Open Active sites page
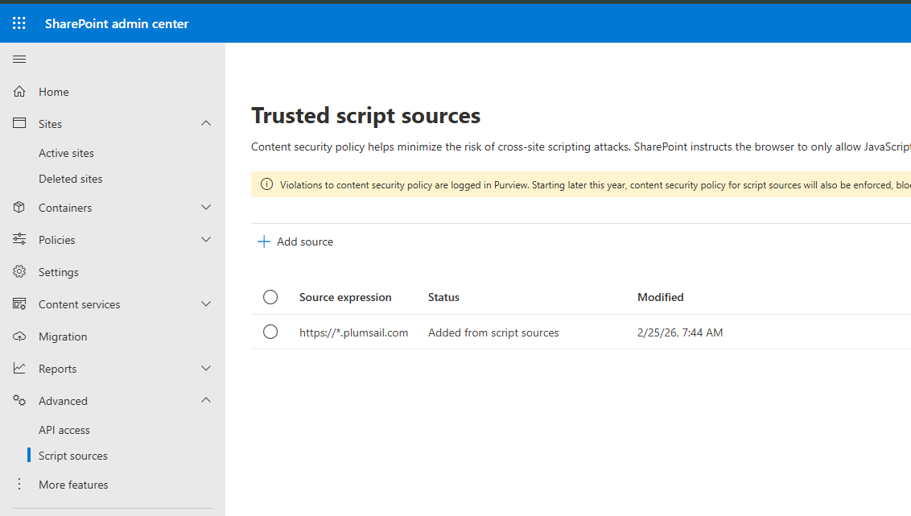The width and height of the screenshot is (911, 516). (x=66, y=153)
